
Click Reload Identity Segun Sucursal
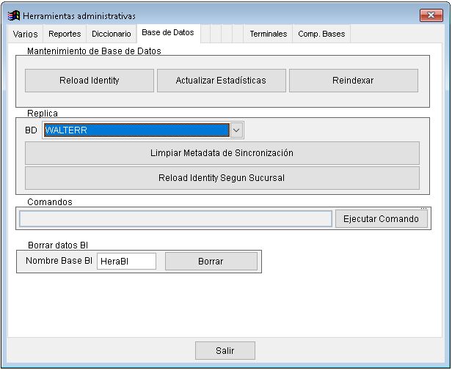[x=222, y=178]
